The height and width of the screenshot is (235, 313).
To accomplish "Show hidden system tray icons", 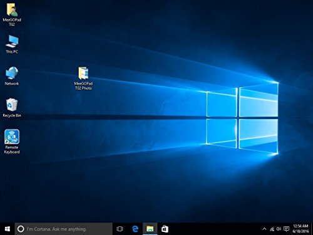I will 264,229.
